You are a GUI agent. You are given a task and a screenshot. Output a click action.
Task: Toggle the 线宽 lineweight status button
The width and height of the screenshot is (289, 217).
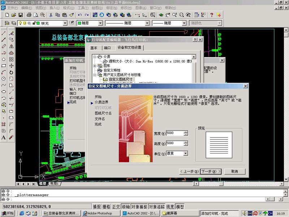[170, 207]
